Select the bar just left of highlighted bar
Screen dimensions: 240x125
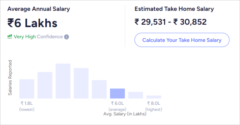click(x=99, y=89)
